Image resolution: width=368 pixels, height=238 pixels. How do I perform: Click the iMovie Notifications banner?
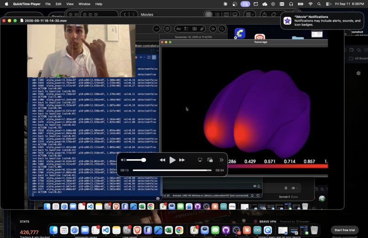(x=322, y=21)
